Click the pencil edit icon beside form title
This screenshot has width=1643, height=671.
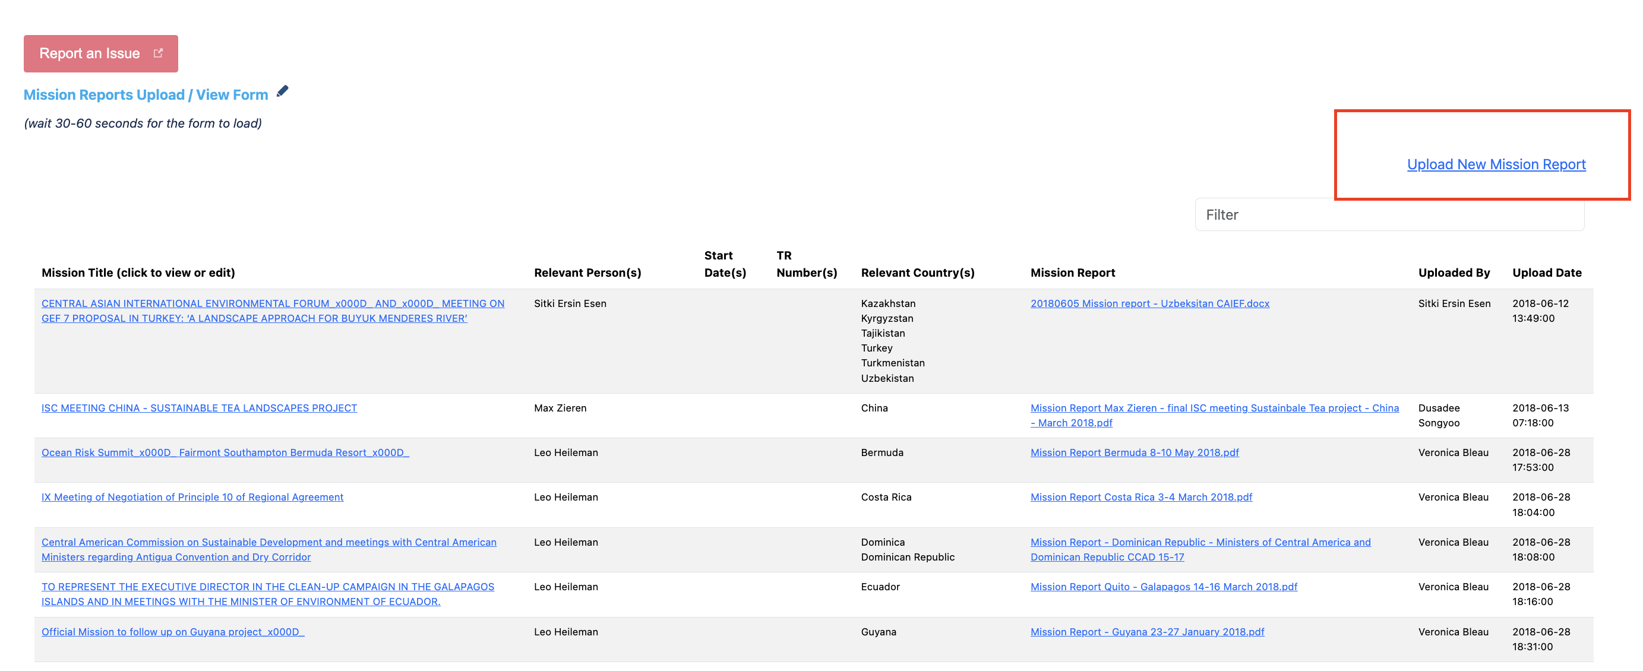tap(283, 92)
